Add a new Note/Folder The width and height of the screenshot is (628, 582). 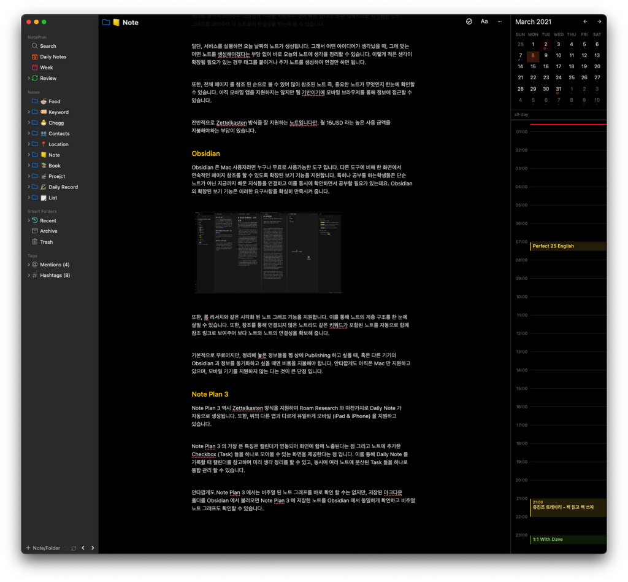pyautogui.click(x=43, y=548)
